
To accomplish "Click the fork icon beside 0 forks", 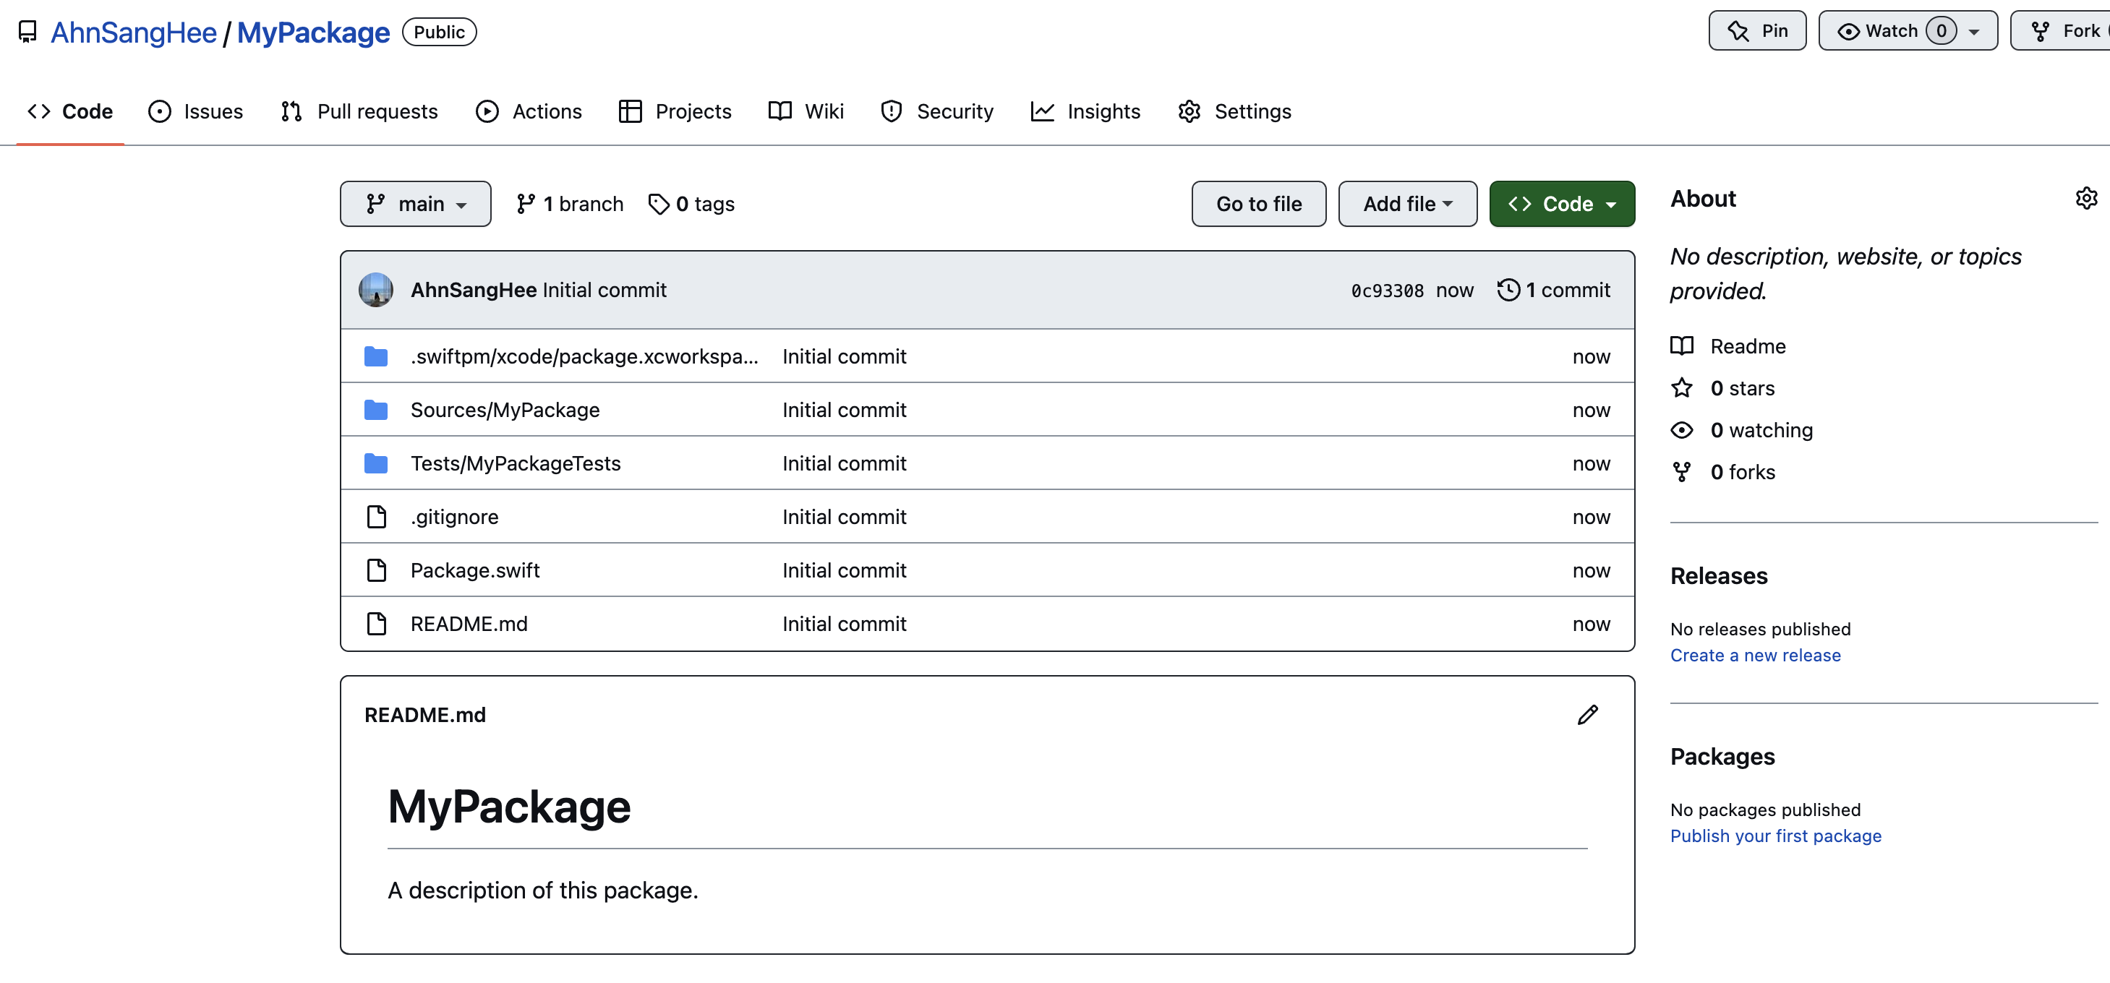I will [1682, 472].
